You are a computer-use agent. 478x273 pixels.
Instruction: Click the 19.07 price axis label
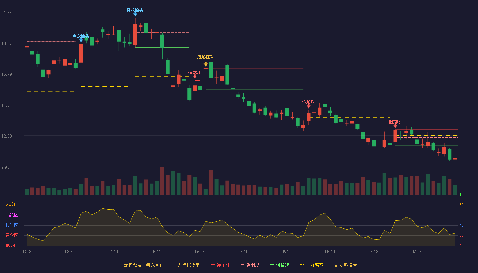tap(6, 44)
